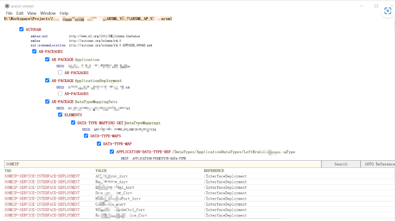Viewport: 395px width, 221px height.
Task: Collapse the DATA-TYPE-MAPS node
Action: (x=86, y=136)
